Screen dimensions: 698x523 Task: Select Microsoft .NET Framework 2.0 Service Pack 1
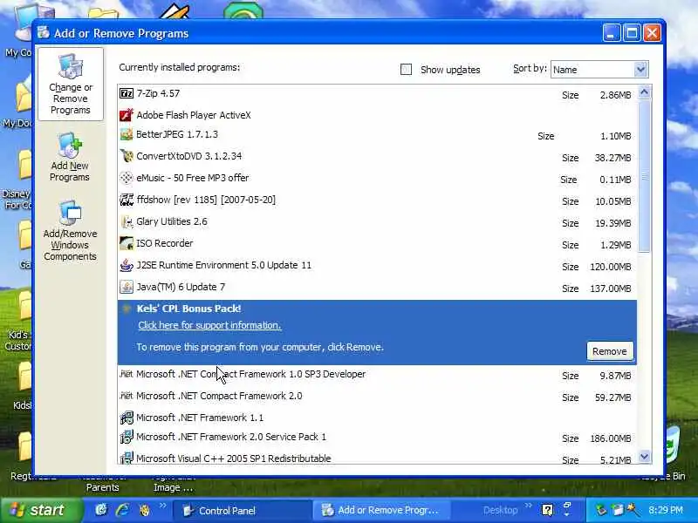pos(378,438)
